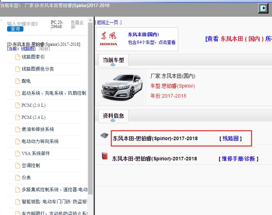Select the 当前车型 tab header
Screen dimensions: 272x215
[x=113, y=61]
